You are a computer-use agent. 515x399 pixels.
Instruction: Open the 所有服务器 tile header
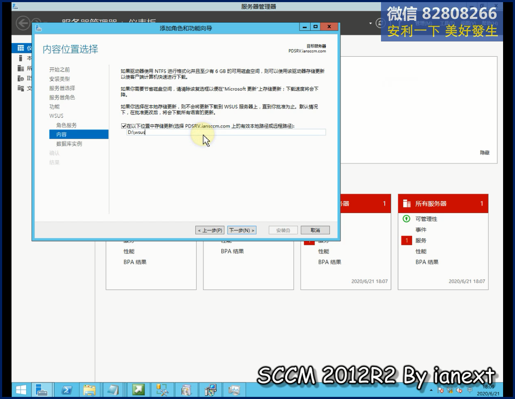pos(443,204)
